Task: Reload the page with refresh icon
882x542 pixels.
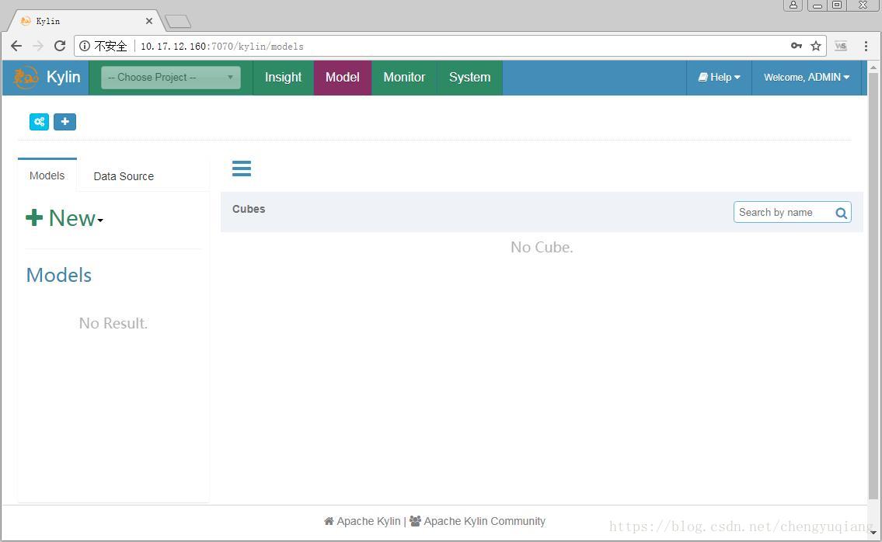Action: click(x=60, y=46)
